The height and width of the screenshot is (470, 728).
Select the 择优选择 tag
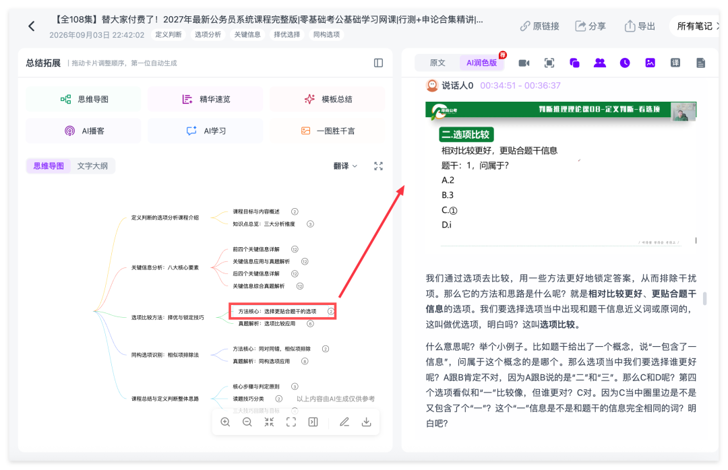286,35
